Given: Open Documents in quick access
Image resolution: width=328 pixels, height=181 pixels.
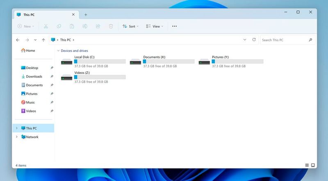Looking at the screenshot, I should coord(32,85).
